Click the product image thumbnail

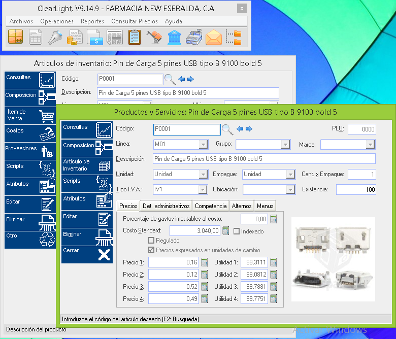coord(333,260)
